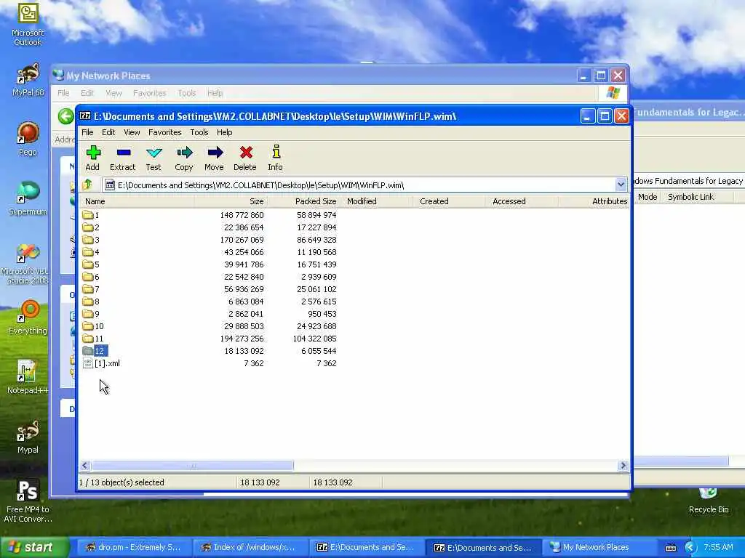
Task: Select folder 7 in the list
Action: [91, 289]
